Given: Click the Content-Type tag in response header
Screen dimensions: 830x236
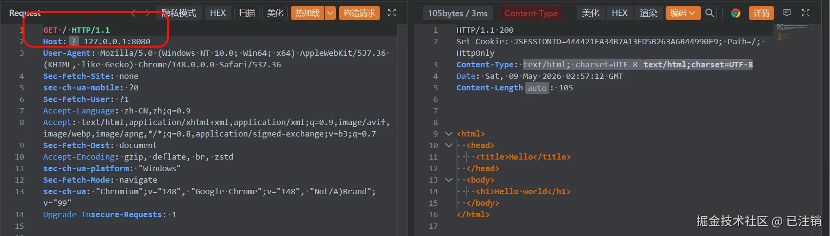Looking at the screenshot, I should pos(531,13).
